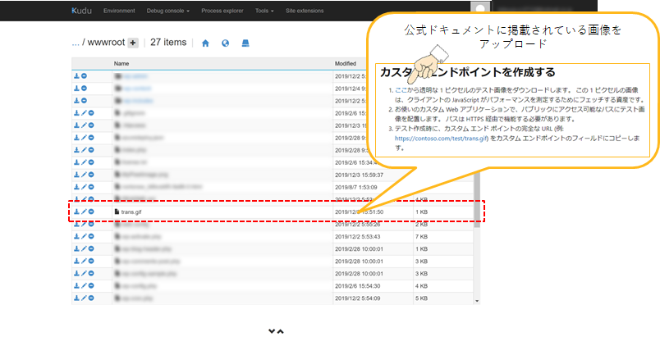Edit the file modified 2019/2/6 15:54:30
The width and height of the screenshot is (660, 355).
[x=84, y=285]
